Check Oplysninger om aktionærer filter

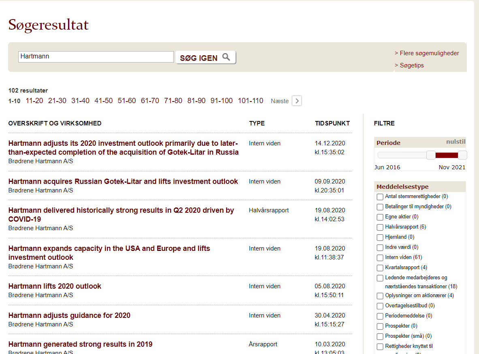pos(380,296)
